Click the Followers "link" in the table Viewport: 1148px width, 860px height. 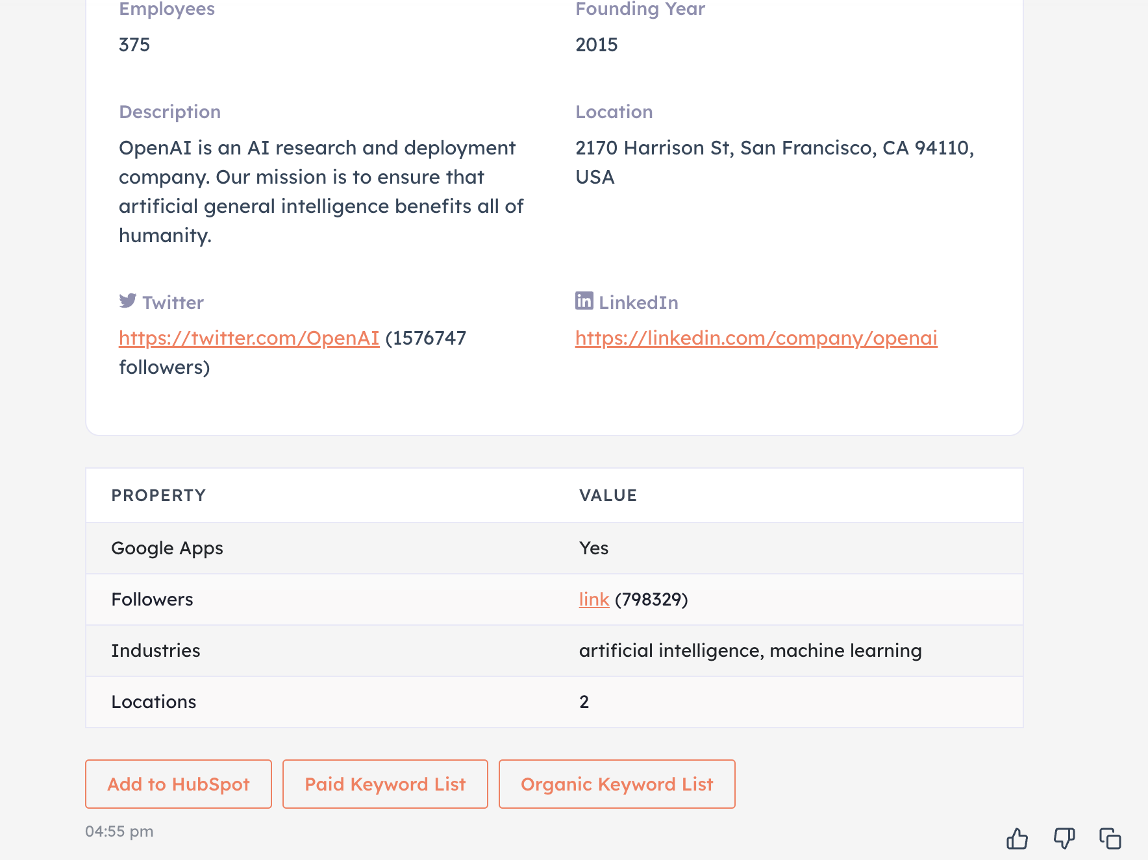[593, 599]
